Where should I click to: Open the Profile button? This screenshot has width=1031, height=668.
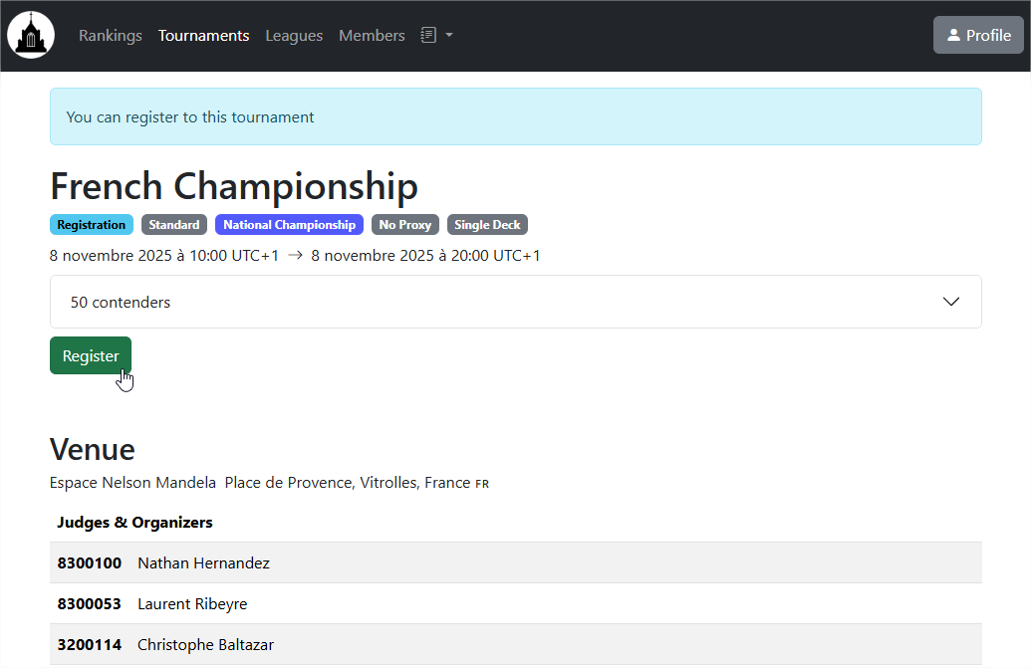tap(978, 36)
